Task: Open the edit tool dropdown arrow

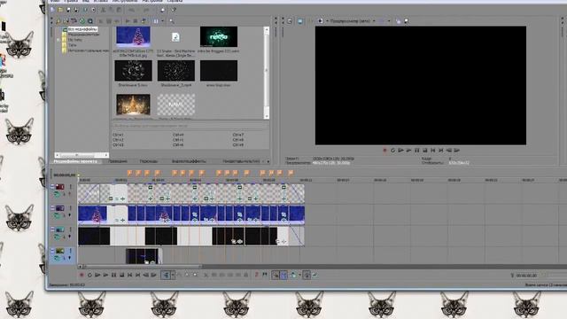Action: click(x=173, y=276)
